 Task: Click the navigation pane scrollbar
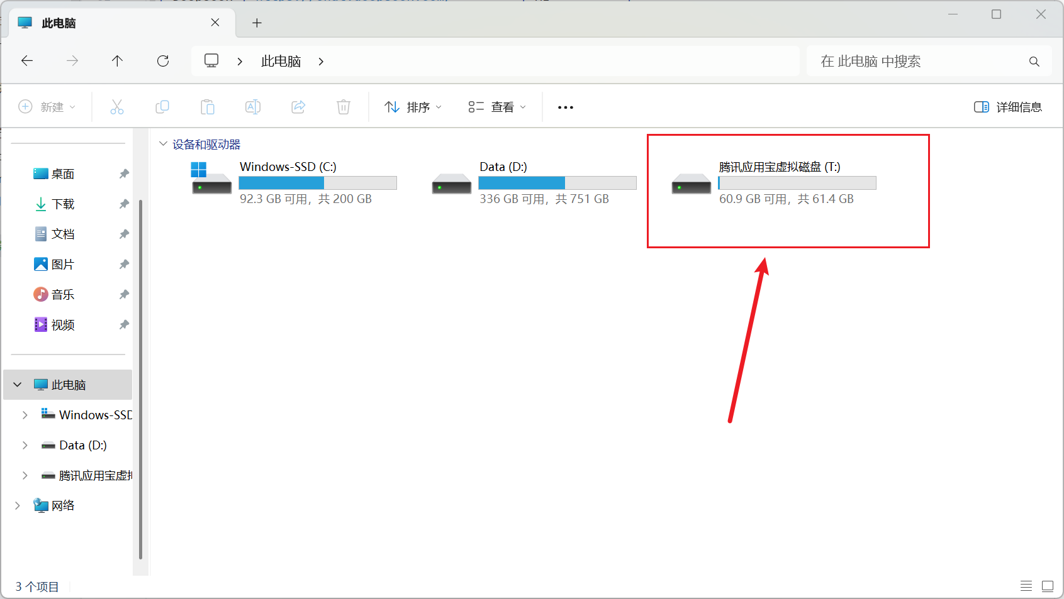(x=140, y=378)
